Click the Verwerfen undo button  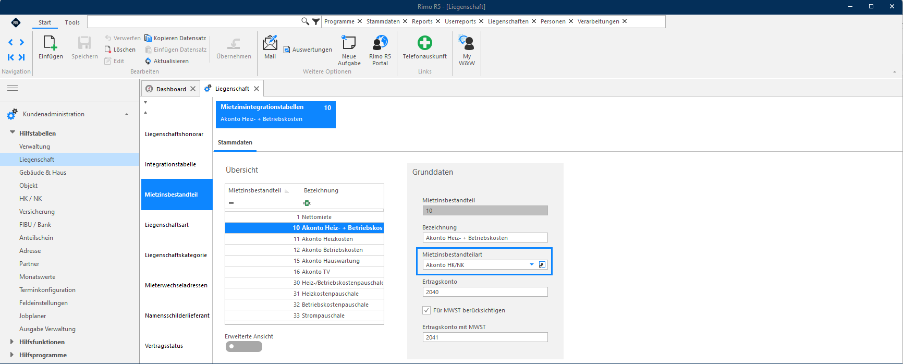coord(123,38)
